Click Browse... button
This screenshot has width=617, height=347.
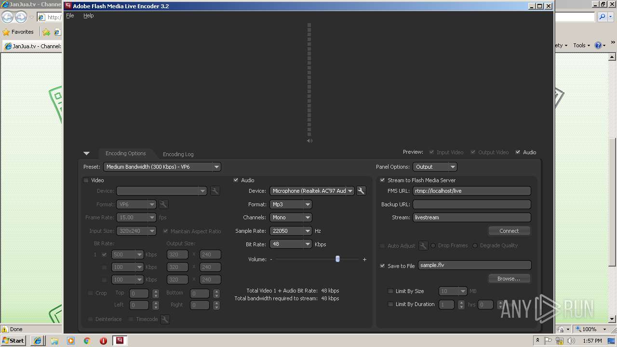click(509, 279)
